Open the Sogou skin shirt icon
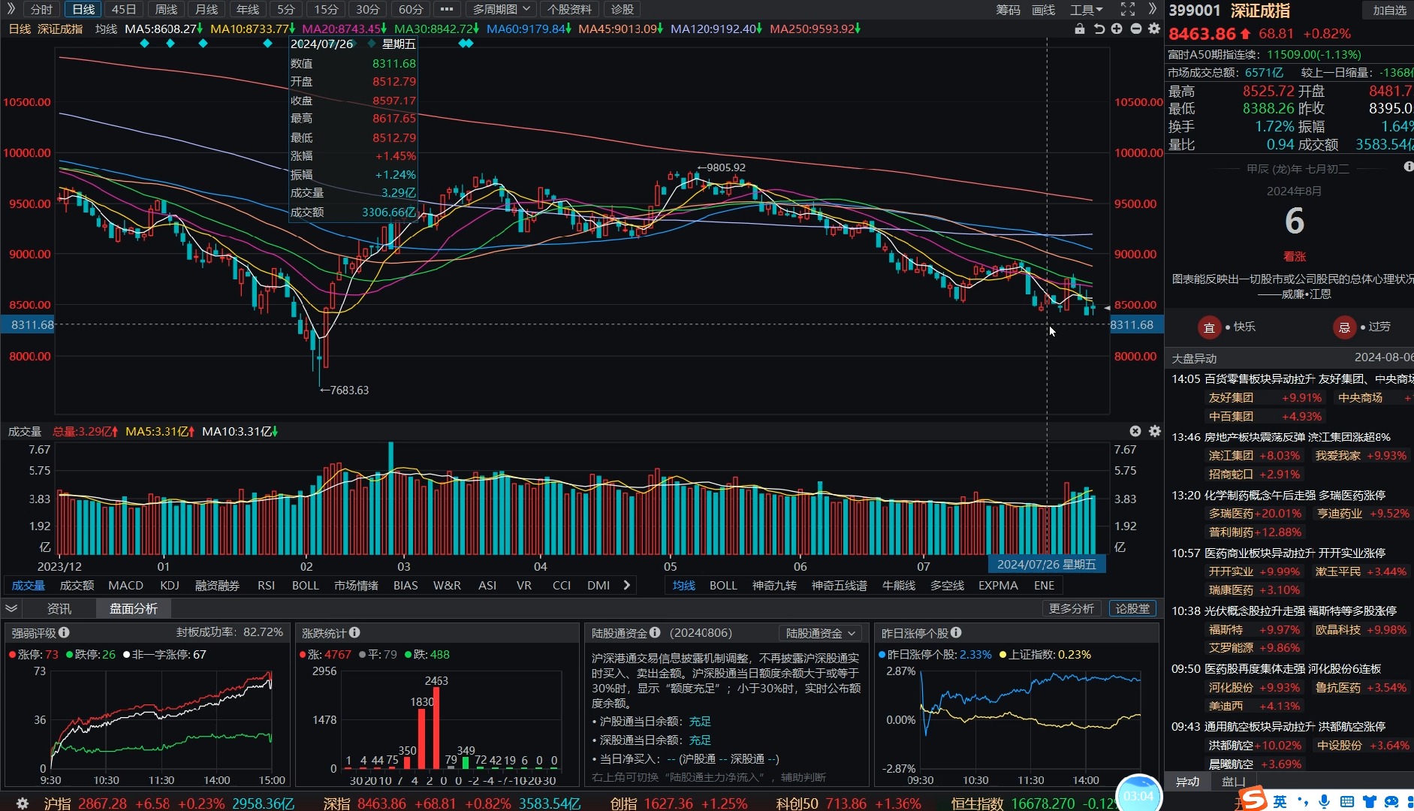Image resolution: width=1414 pixels, height=811 pixels. tap(1370, 801)
